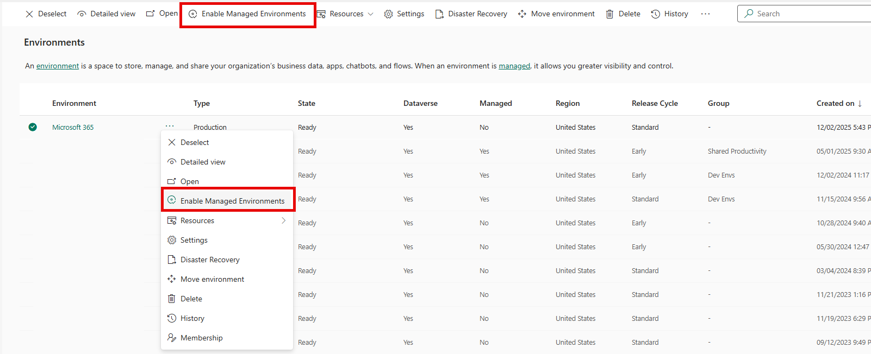Click the Detailed view eye icon in the toolbar
This screenshot has width=871, height=354.
(82, 14)
